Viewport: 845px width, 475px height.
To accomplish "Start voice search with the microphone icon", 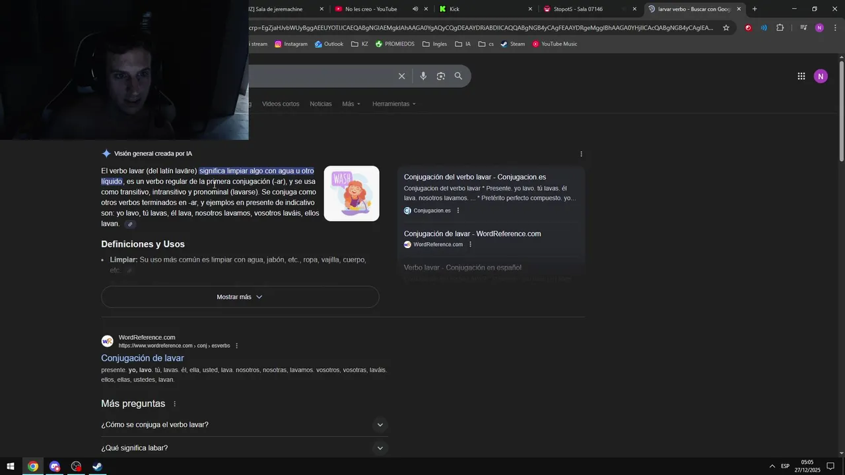I will pos(423,76).
